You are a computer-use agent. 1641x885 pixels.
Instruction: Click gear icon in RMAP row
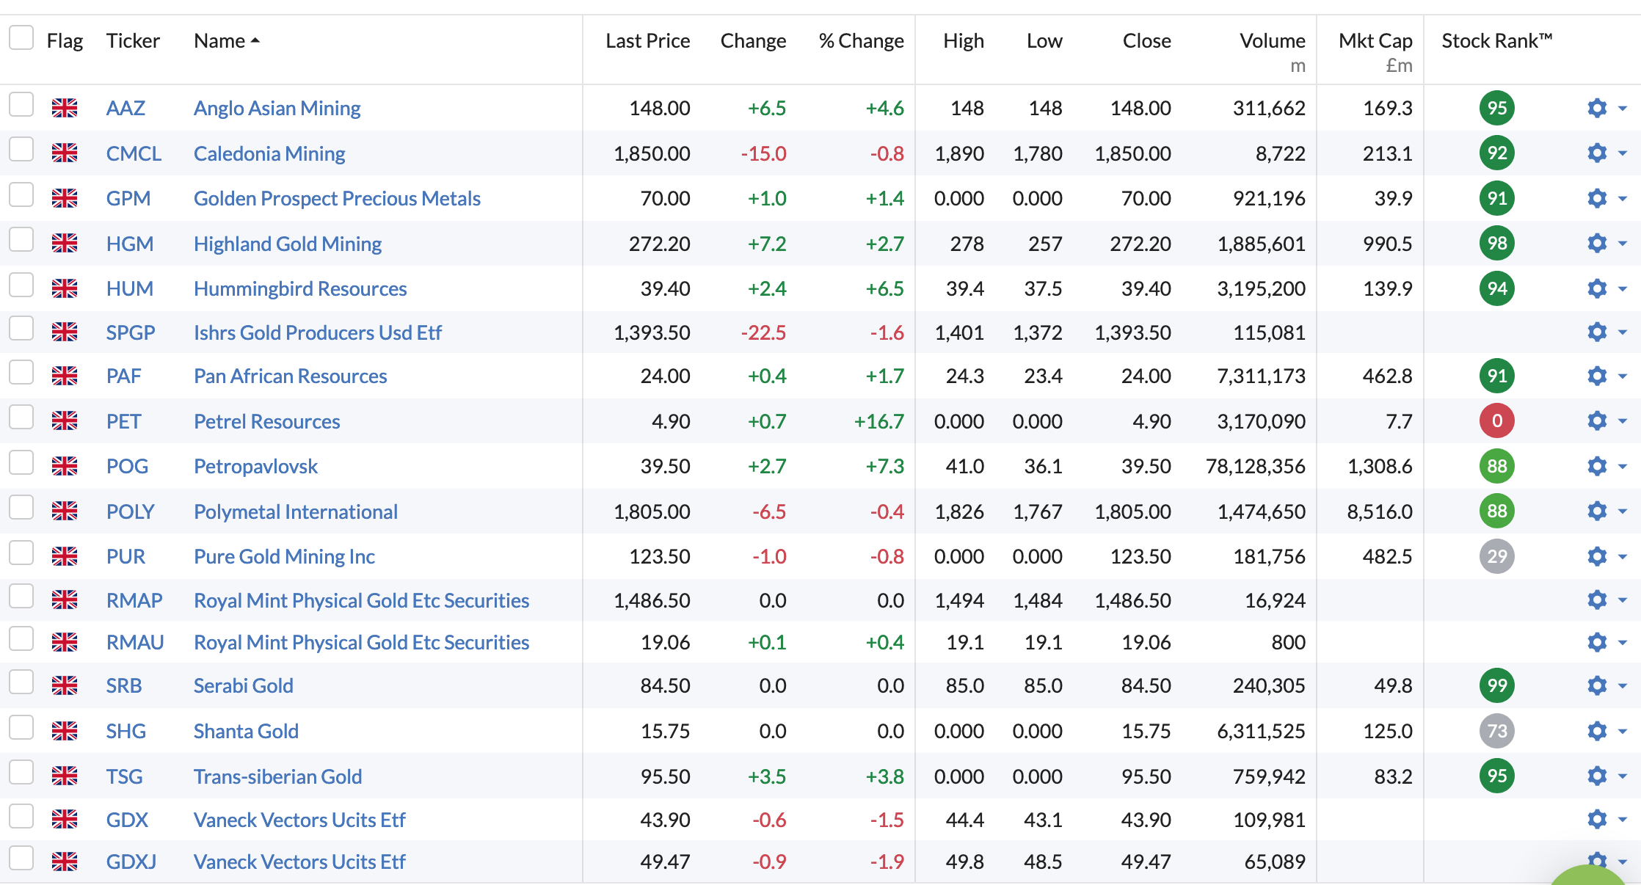click(1597, 600)
